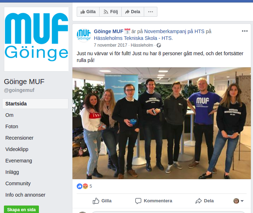Screen dimensions: 253x213
Task: Open the page's three-dot more menu
Action: pyautogui.click(x=151, y=12)
